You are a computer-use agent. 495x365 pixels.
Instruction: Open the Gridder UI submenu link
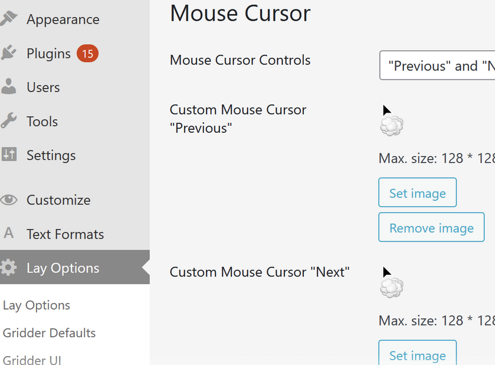click(x=32, y=359)
